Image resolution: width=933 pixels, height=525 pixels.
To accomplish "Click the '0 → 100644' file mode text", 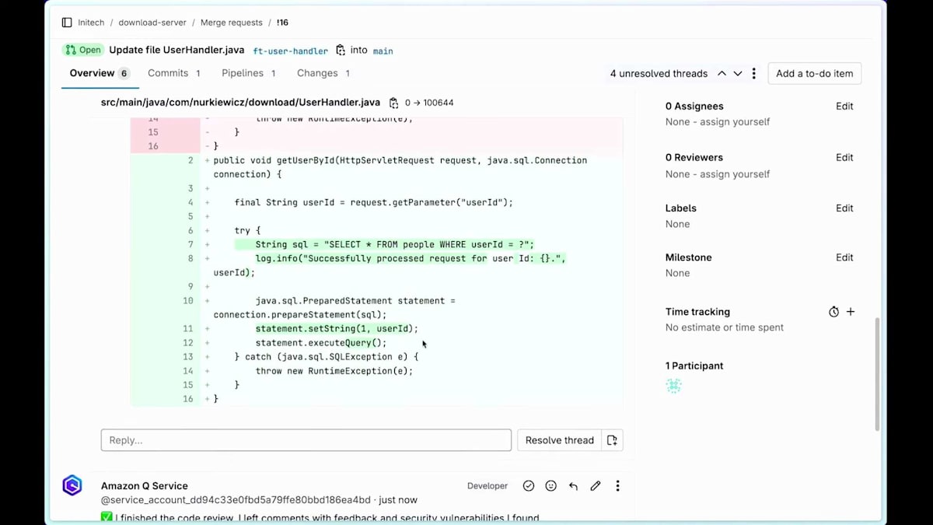I will 429,103.
